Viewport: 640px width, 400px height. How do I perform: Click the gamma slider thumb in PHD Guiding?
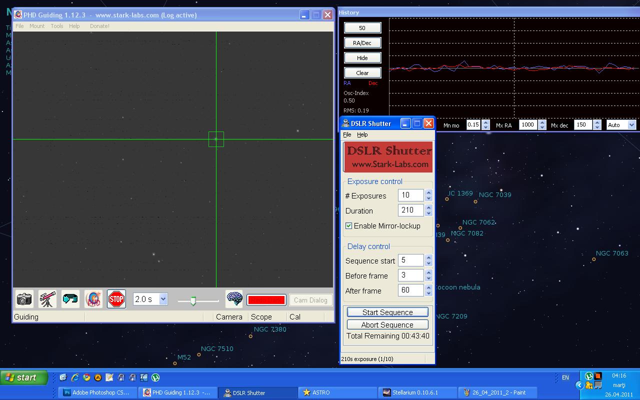[x=193, y=300]
